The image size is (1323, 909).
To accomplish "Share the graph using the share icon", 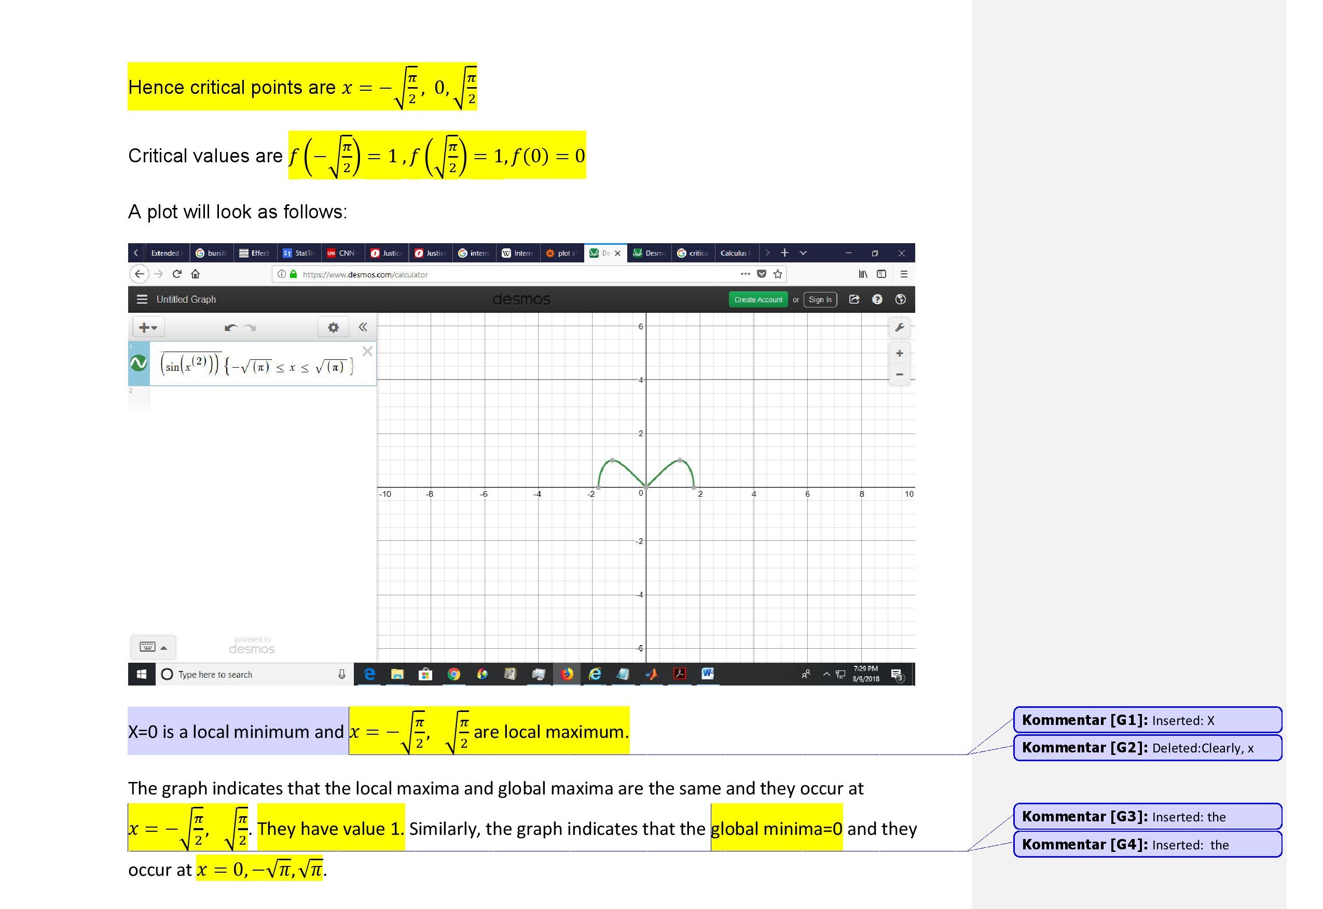I will click(854, 299).
